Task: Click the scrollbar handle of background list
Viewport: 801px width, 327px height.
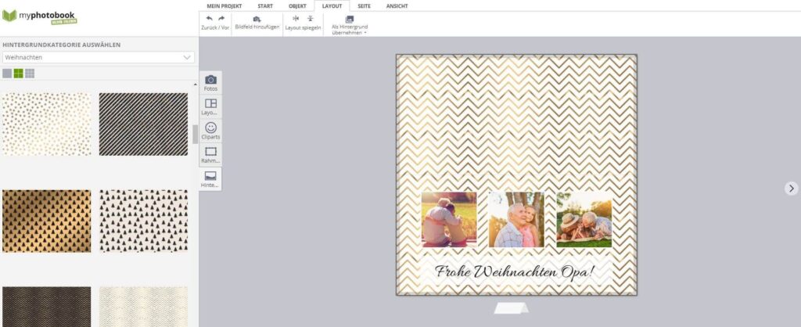Action: pos(195,135)
